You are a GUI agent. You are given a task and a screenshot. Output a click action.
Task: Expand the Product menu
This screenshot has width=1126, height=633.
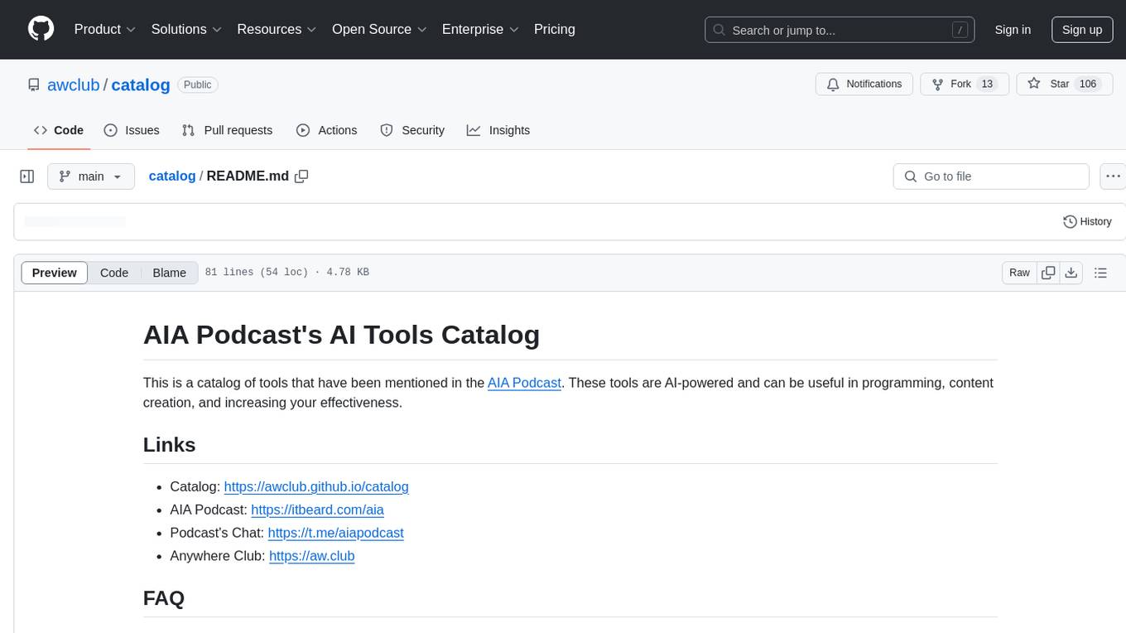(105, 29)
